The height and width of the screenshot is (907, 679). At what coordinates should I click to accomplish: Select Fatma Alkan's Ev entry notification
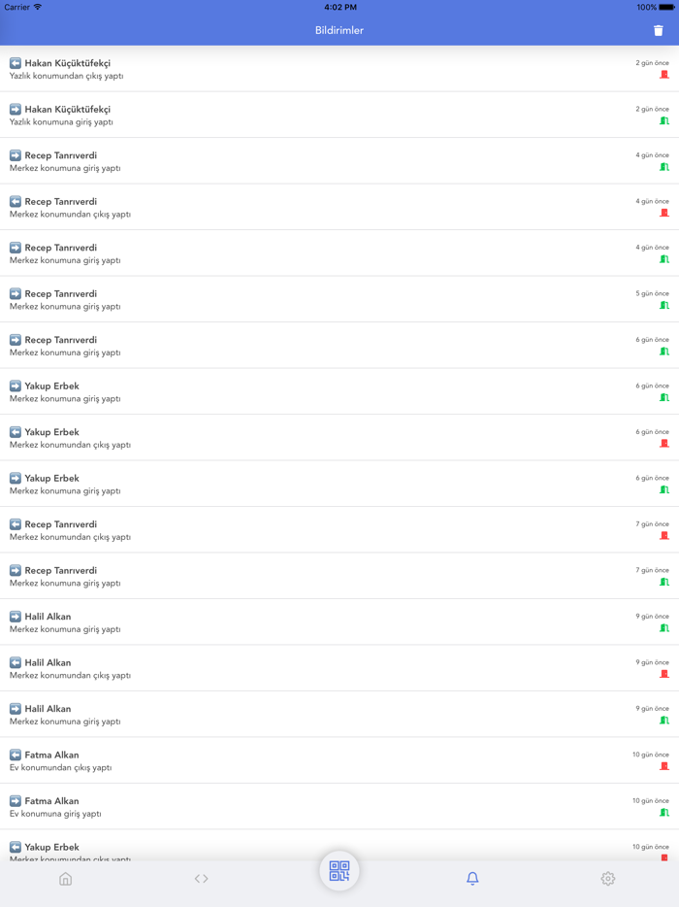coord(291,807)
